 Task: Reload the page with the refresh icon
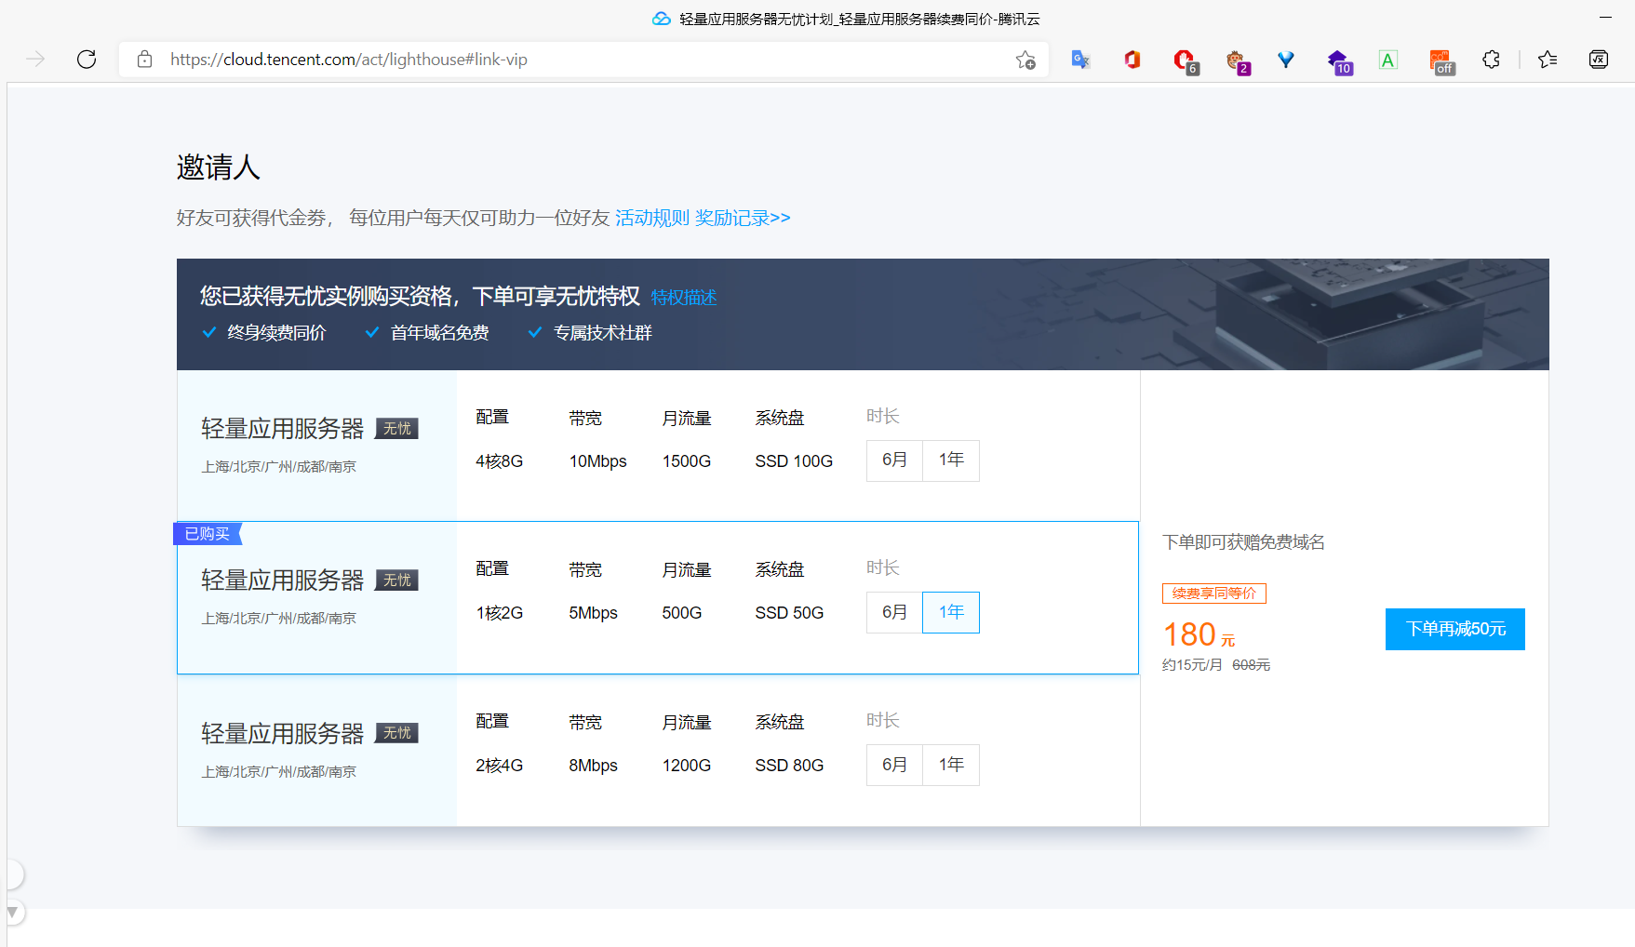[x=87, y=60]
